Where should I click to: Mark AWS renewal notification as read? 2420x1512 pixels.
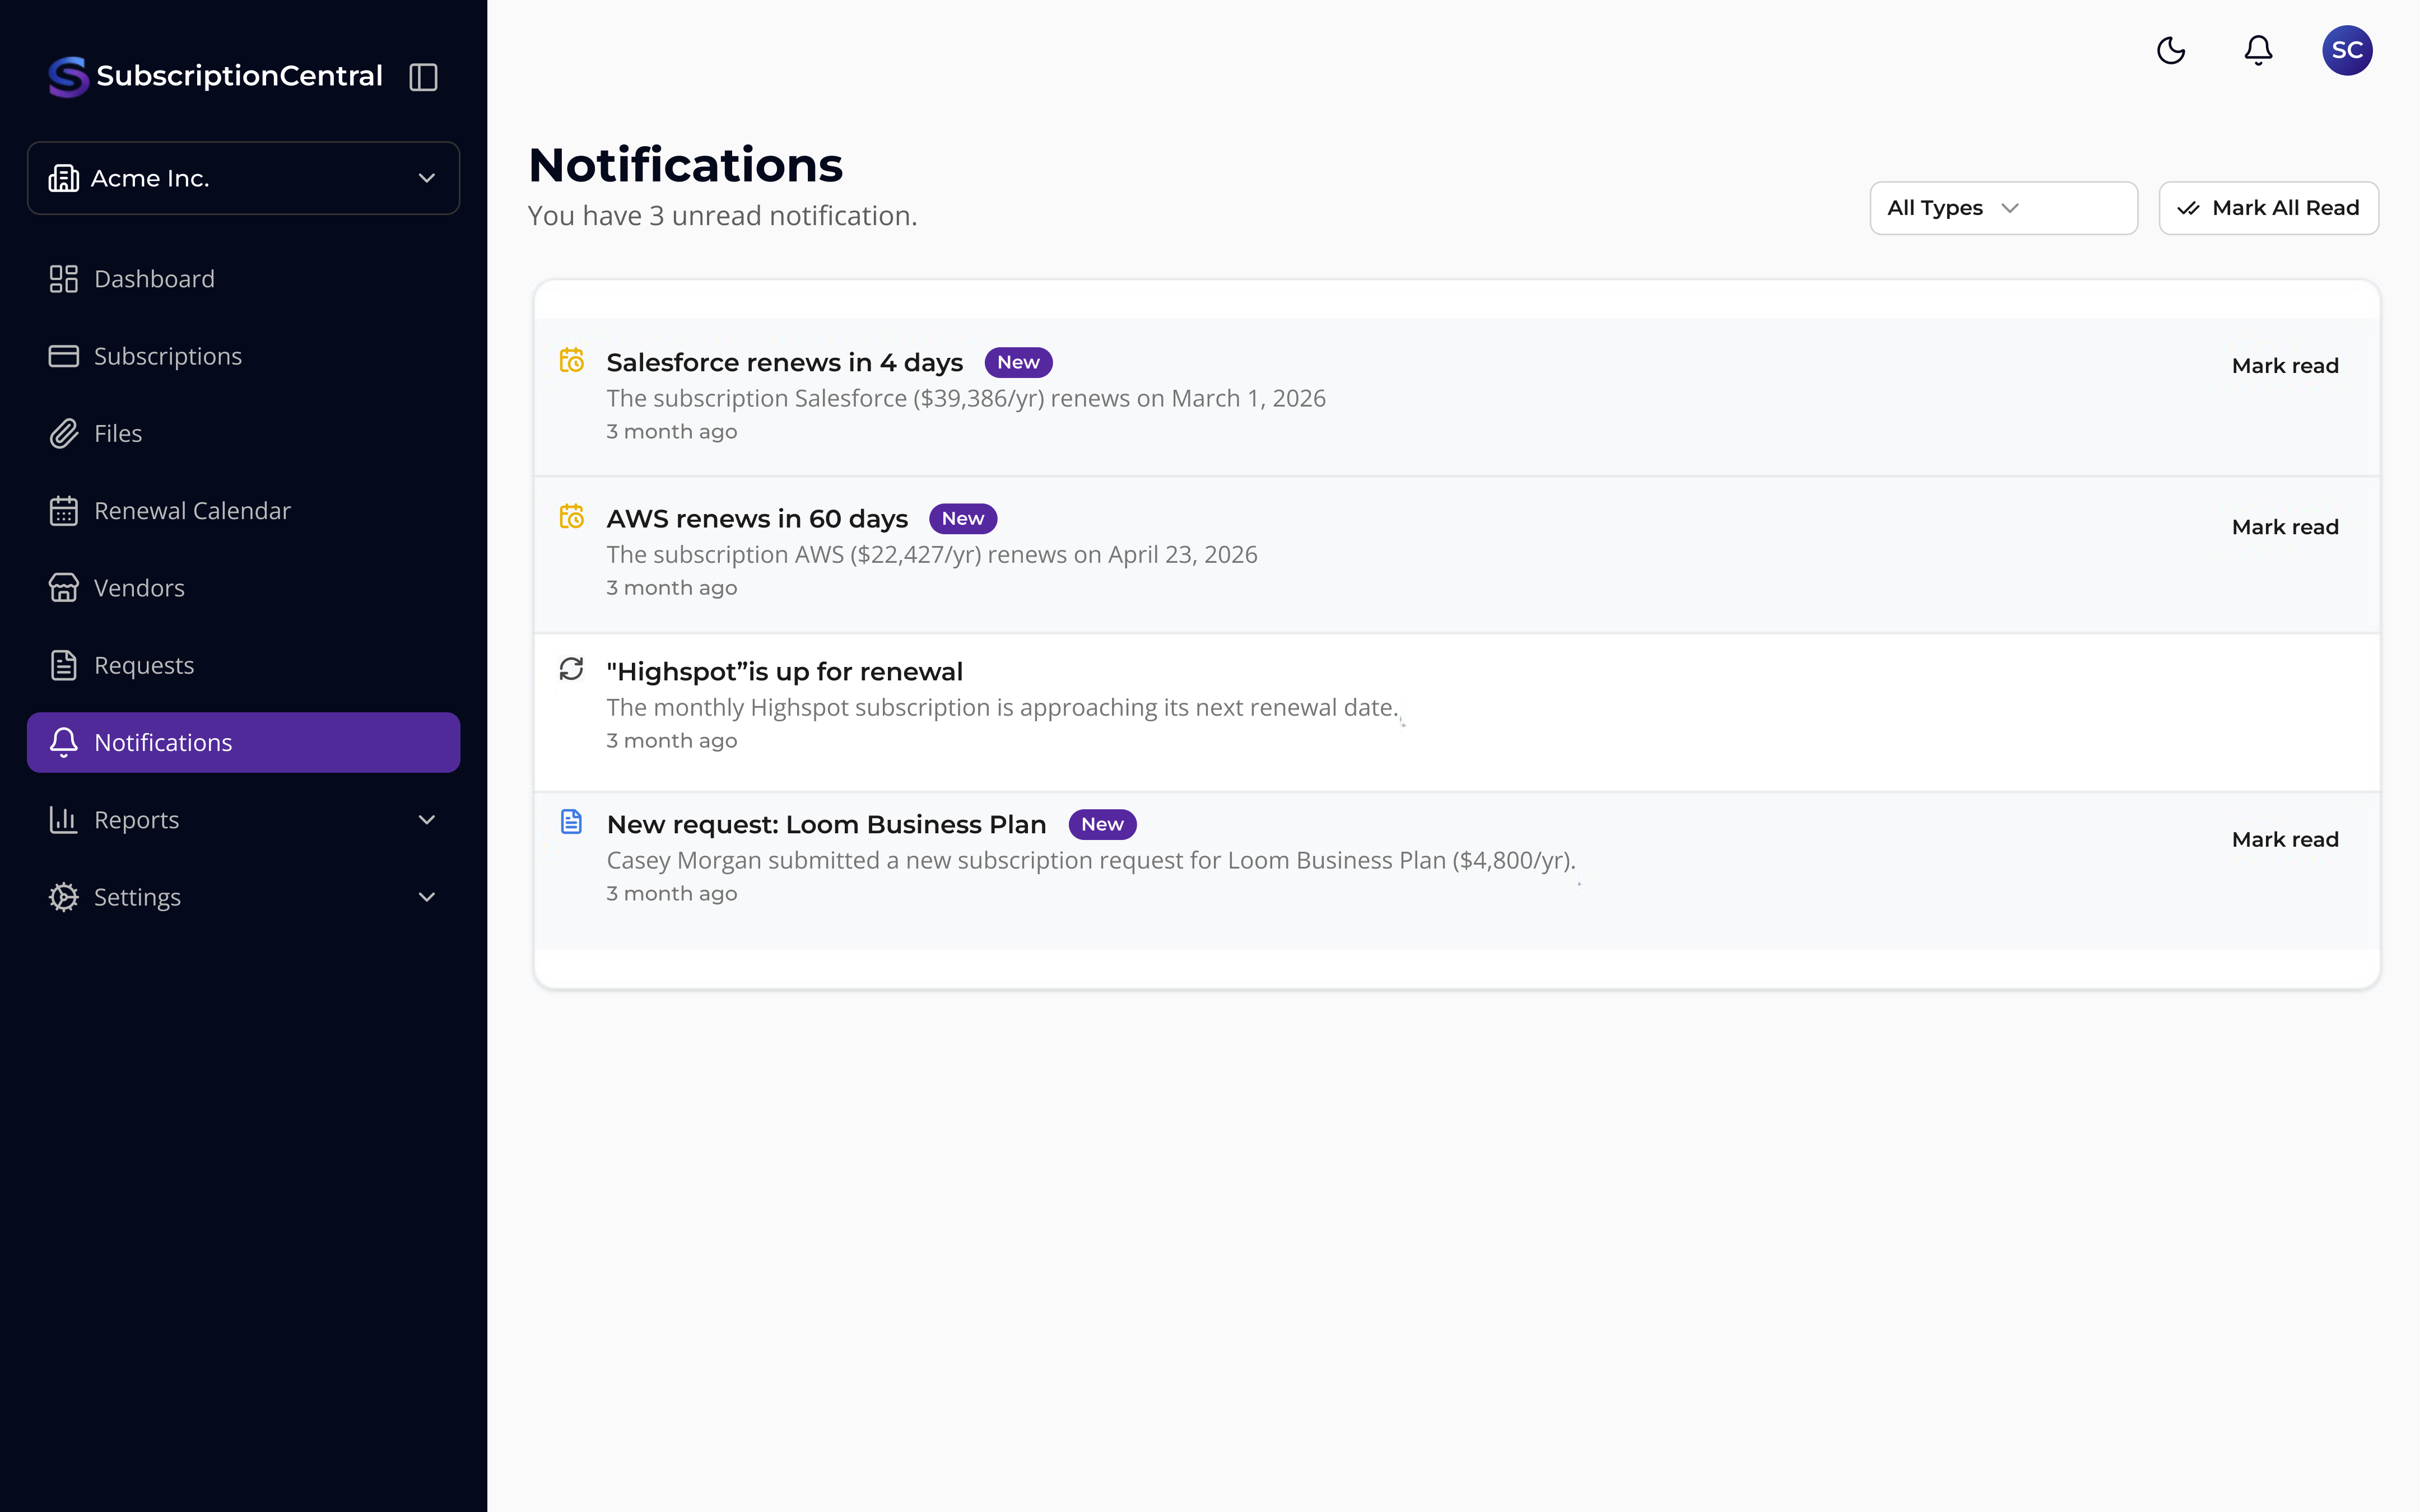pos(2285,527)
